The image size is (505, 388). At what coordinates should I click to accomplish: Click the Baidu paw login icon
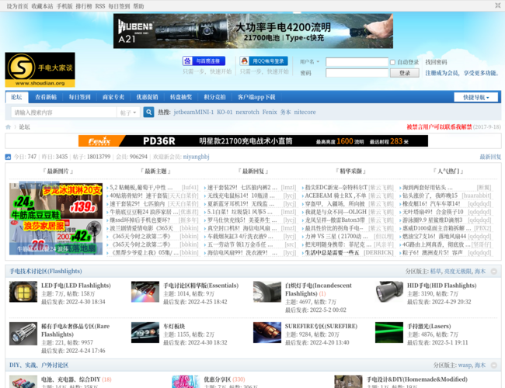pyautogui.click(x=204, y=61)
